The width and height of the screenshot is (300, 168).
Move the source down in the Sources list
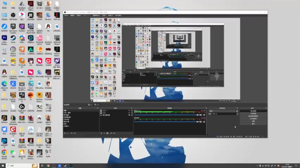tap(114, 133)
